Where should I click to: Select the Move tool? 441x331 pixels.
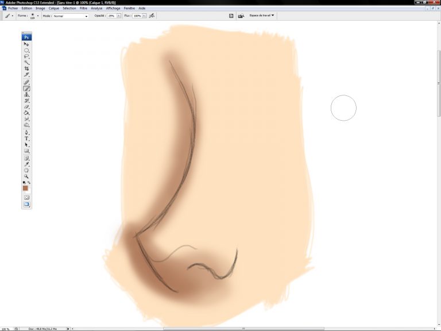[x=26, y=44]
